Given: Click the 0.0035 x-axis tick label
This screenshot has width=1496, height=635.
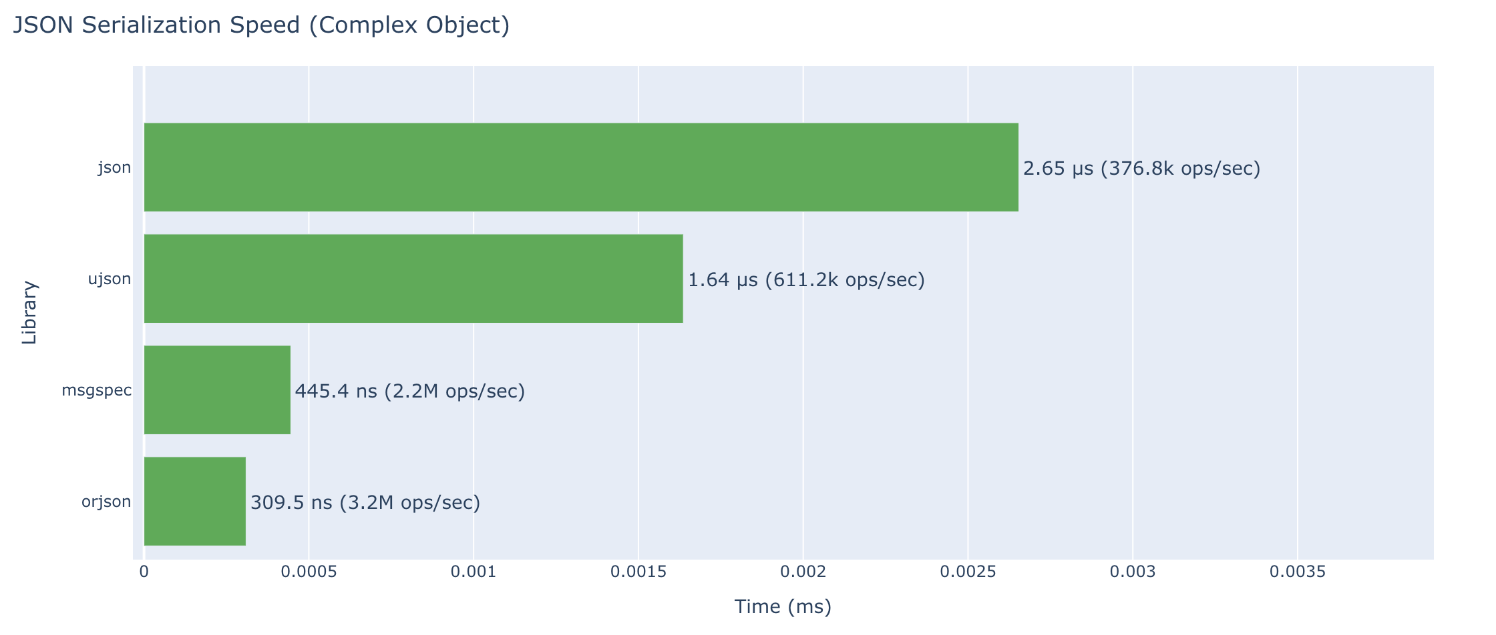Looking at the screenshot, I should (x=1297, y=572).
